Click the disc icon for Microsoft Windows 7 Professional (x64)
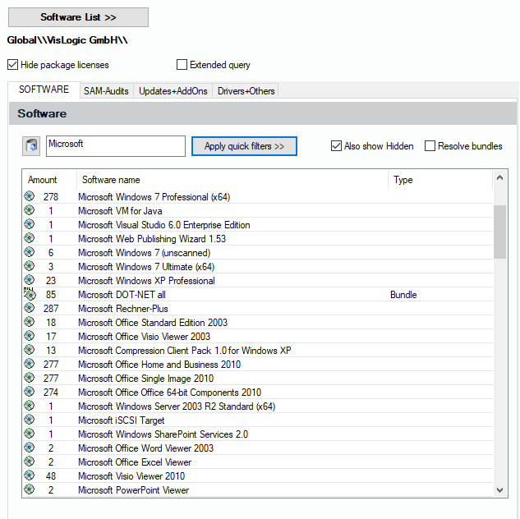The width and height of the screenshot is (520, 519). coord(30,196)
